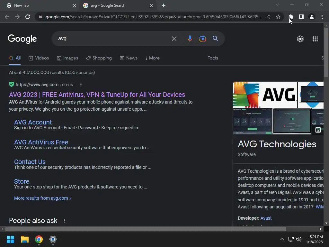Bookmark this tab with the star icon
The image size is (329, 247).
click(278, 17)
